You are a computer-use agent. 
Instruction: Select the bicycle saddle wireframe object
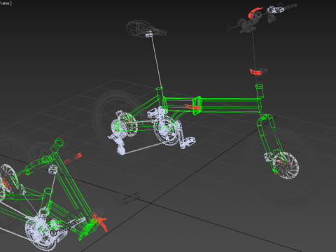pos(146,29)
